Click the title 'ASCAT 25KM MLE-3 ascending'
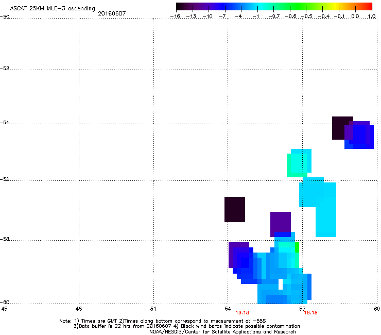Viewport: 381px width, 335px height. (x=53, y=9)
